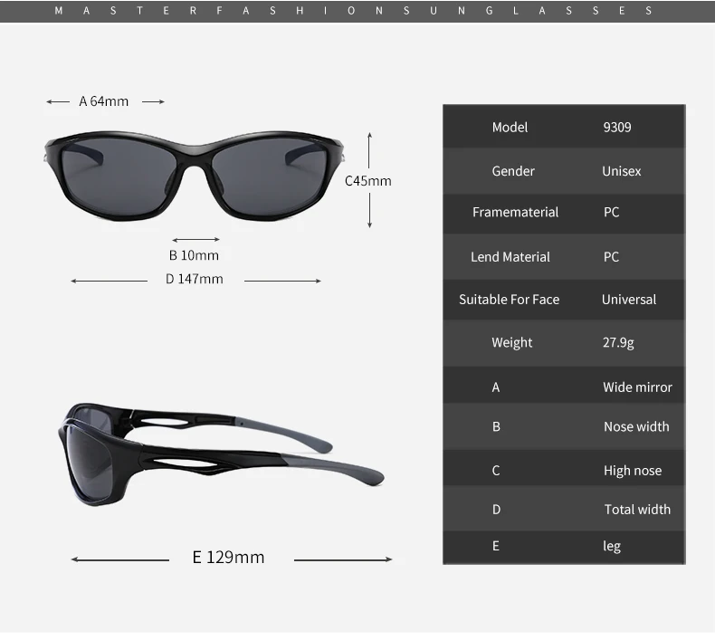Click the Model row in spec table
Viewport: 715px width, 640px height.
pyautogui.click(x=564, y=127)
